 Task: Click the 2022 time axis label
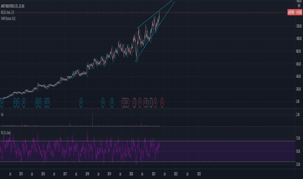pos(176,174)
